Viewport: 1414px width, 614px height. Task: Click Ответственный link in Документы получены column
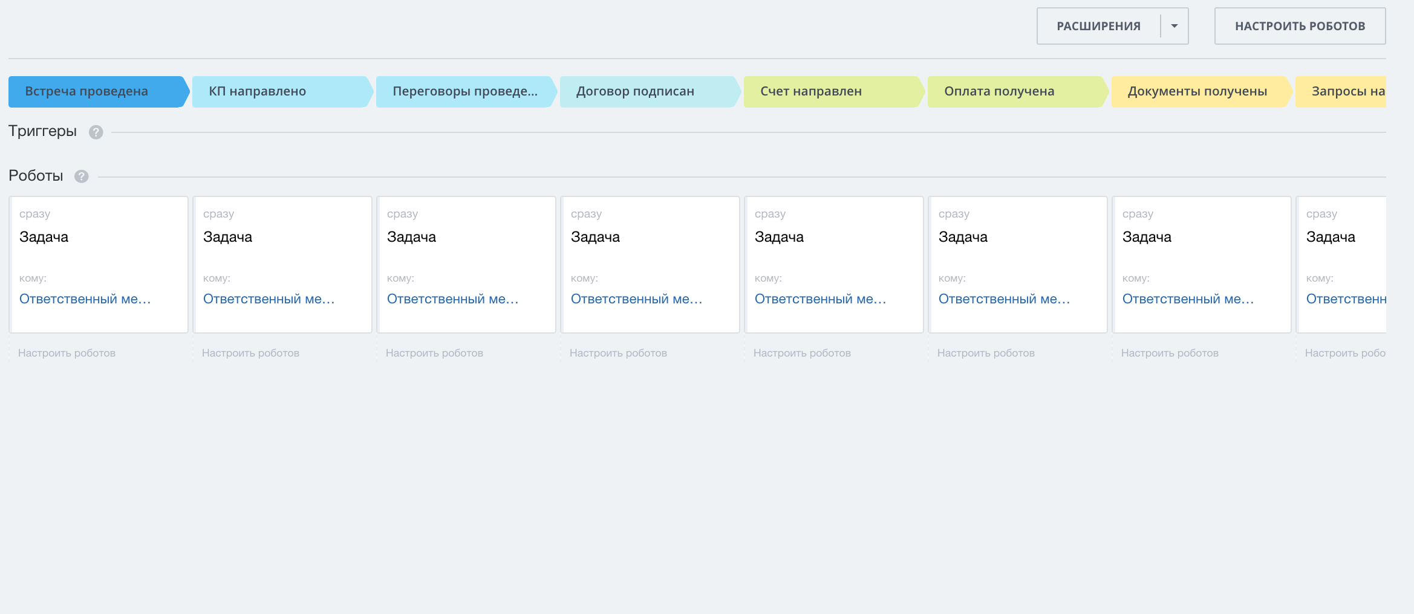(x=1188, y=299)
